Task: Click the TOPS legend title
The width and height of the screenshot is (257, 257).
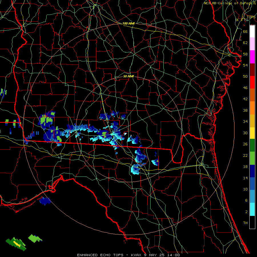Action: point(251,17)
